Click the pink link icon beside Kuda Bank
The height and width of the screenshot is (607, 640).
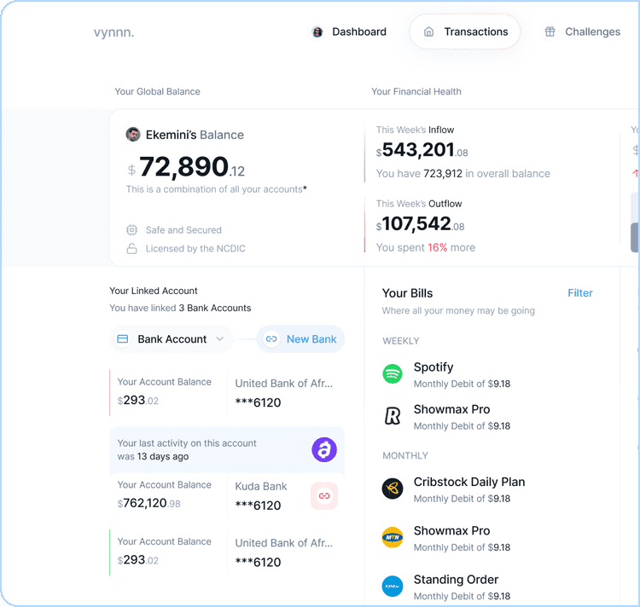coord(324,495)
